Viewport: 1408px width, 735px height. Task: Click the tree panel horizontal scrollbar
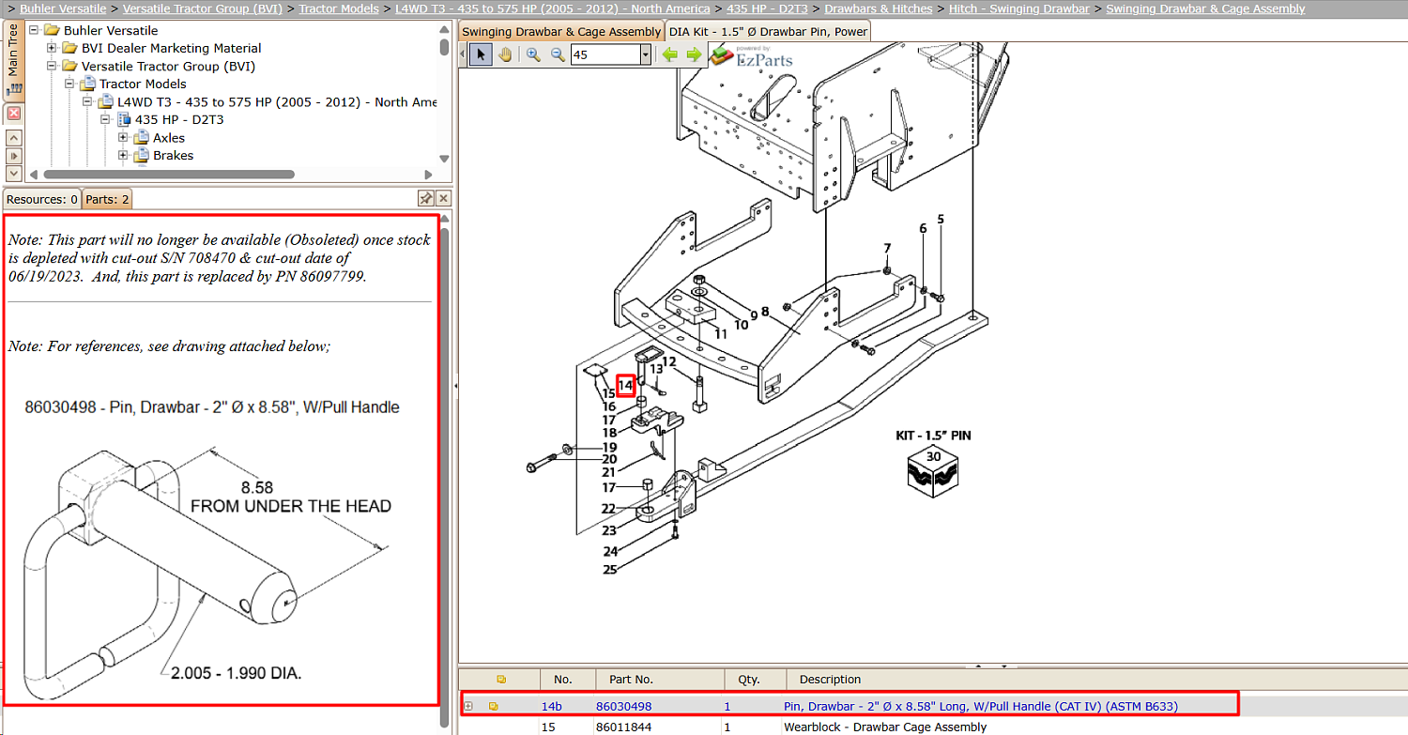pyautogui.click(x=169, y=174)
